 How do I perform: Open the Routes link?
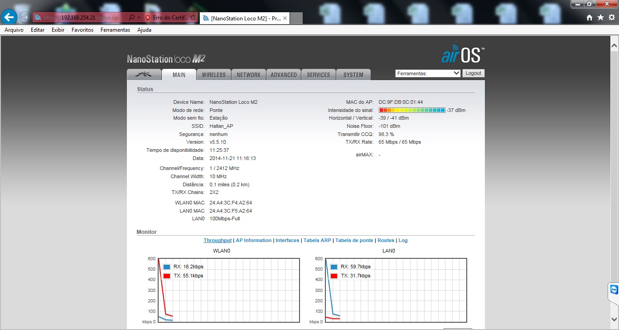click(386, 240)
